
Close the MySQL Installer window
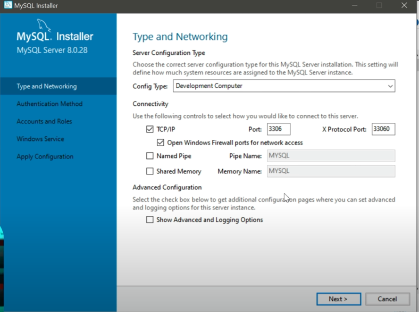click(x=404, y=5)
